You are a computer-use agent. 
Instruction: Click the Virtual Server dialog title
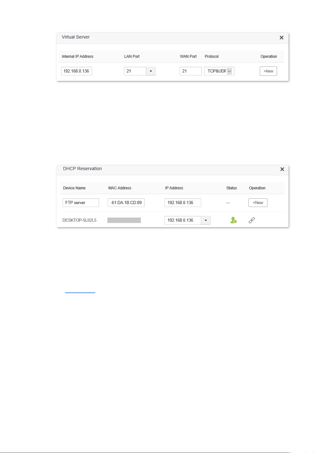coord(76,37)
